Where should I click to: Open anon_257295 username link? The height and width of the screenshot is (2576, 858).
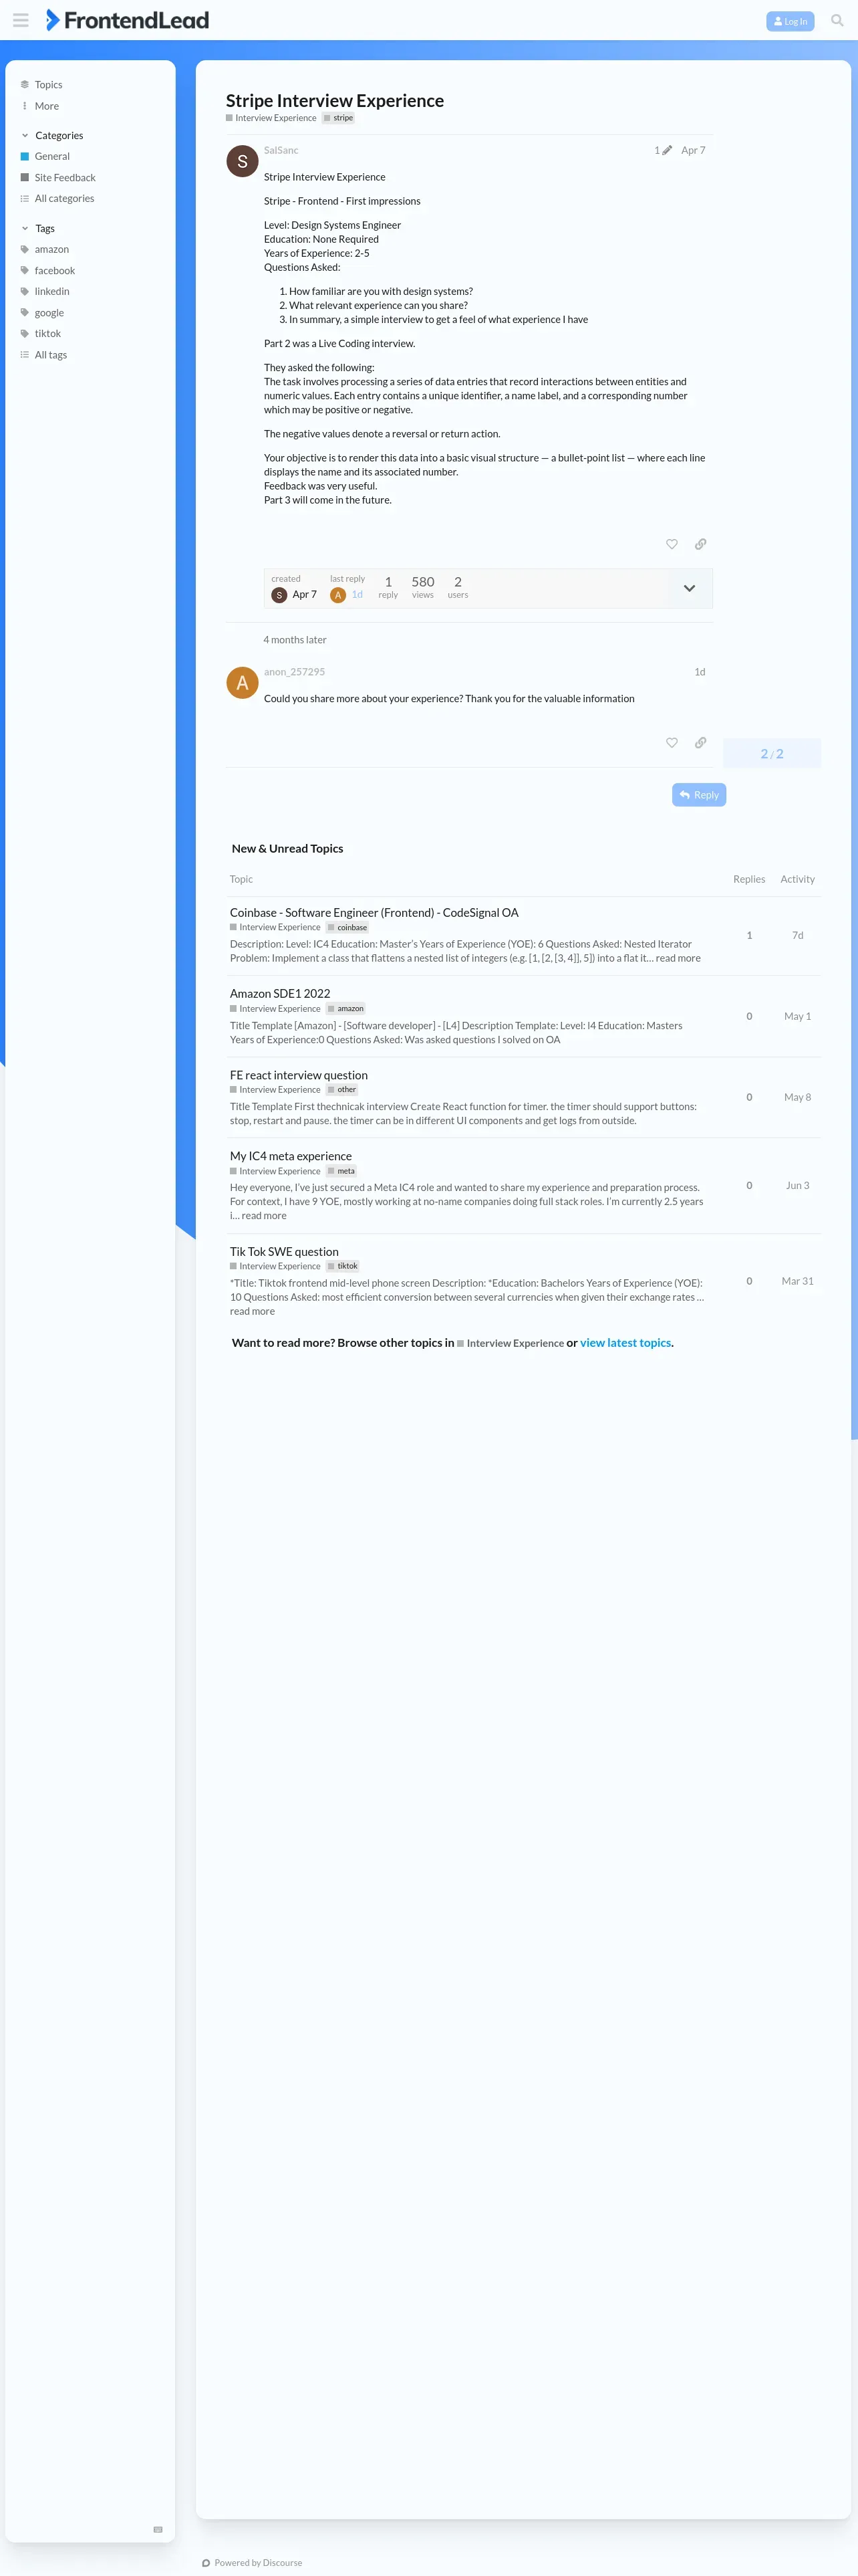coord(293,672)
